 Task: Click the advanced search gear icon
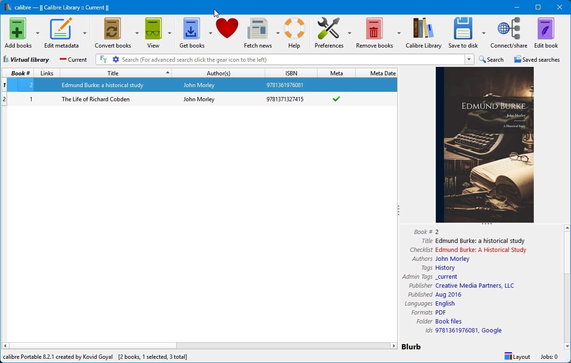[x=115, y=60]
